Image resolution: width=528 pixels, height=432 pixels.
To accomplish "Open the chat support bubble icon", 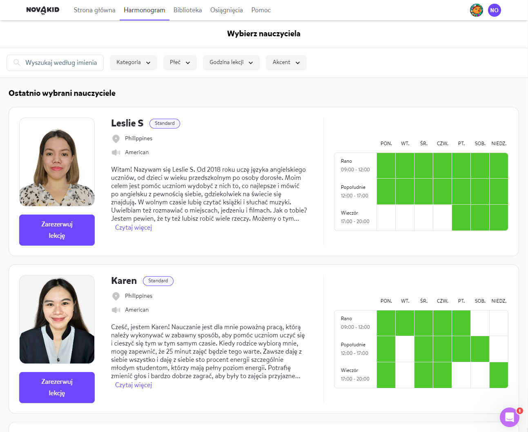I will pyautogui.click(x=509, y=417).
